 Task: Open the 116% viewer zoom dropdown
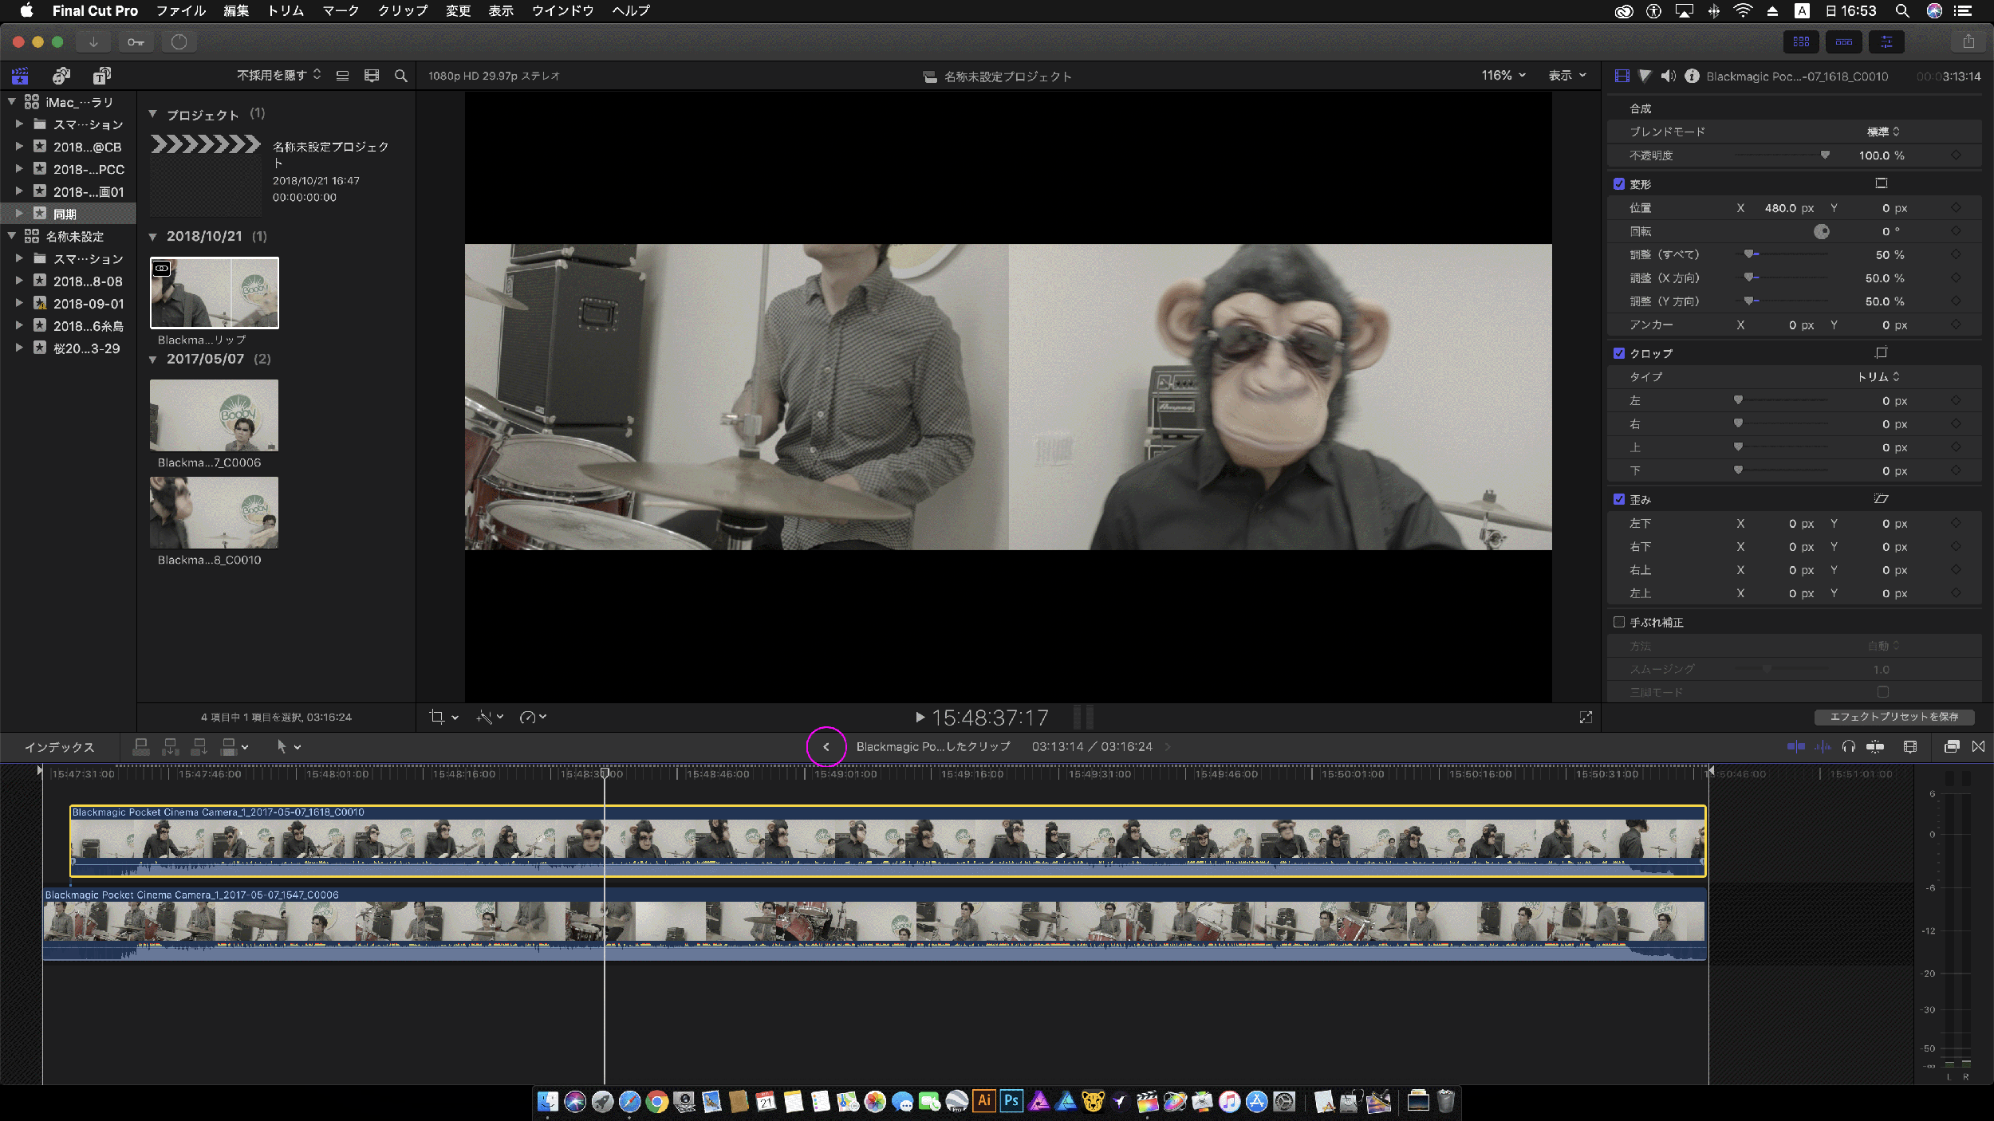(1503, 76)
